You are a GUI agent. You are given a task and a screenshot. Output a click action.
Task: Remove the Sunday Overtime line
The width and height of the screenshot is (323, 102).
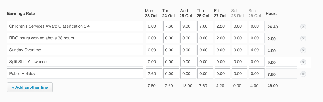point(303,50)
